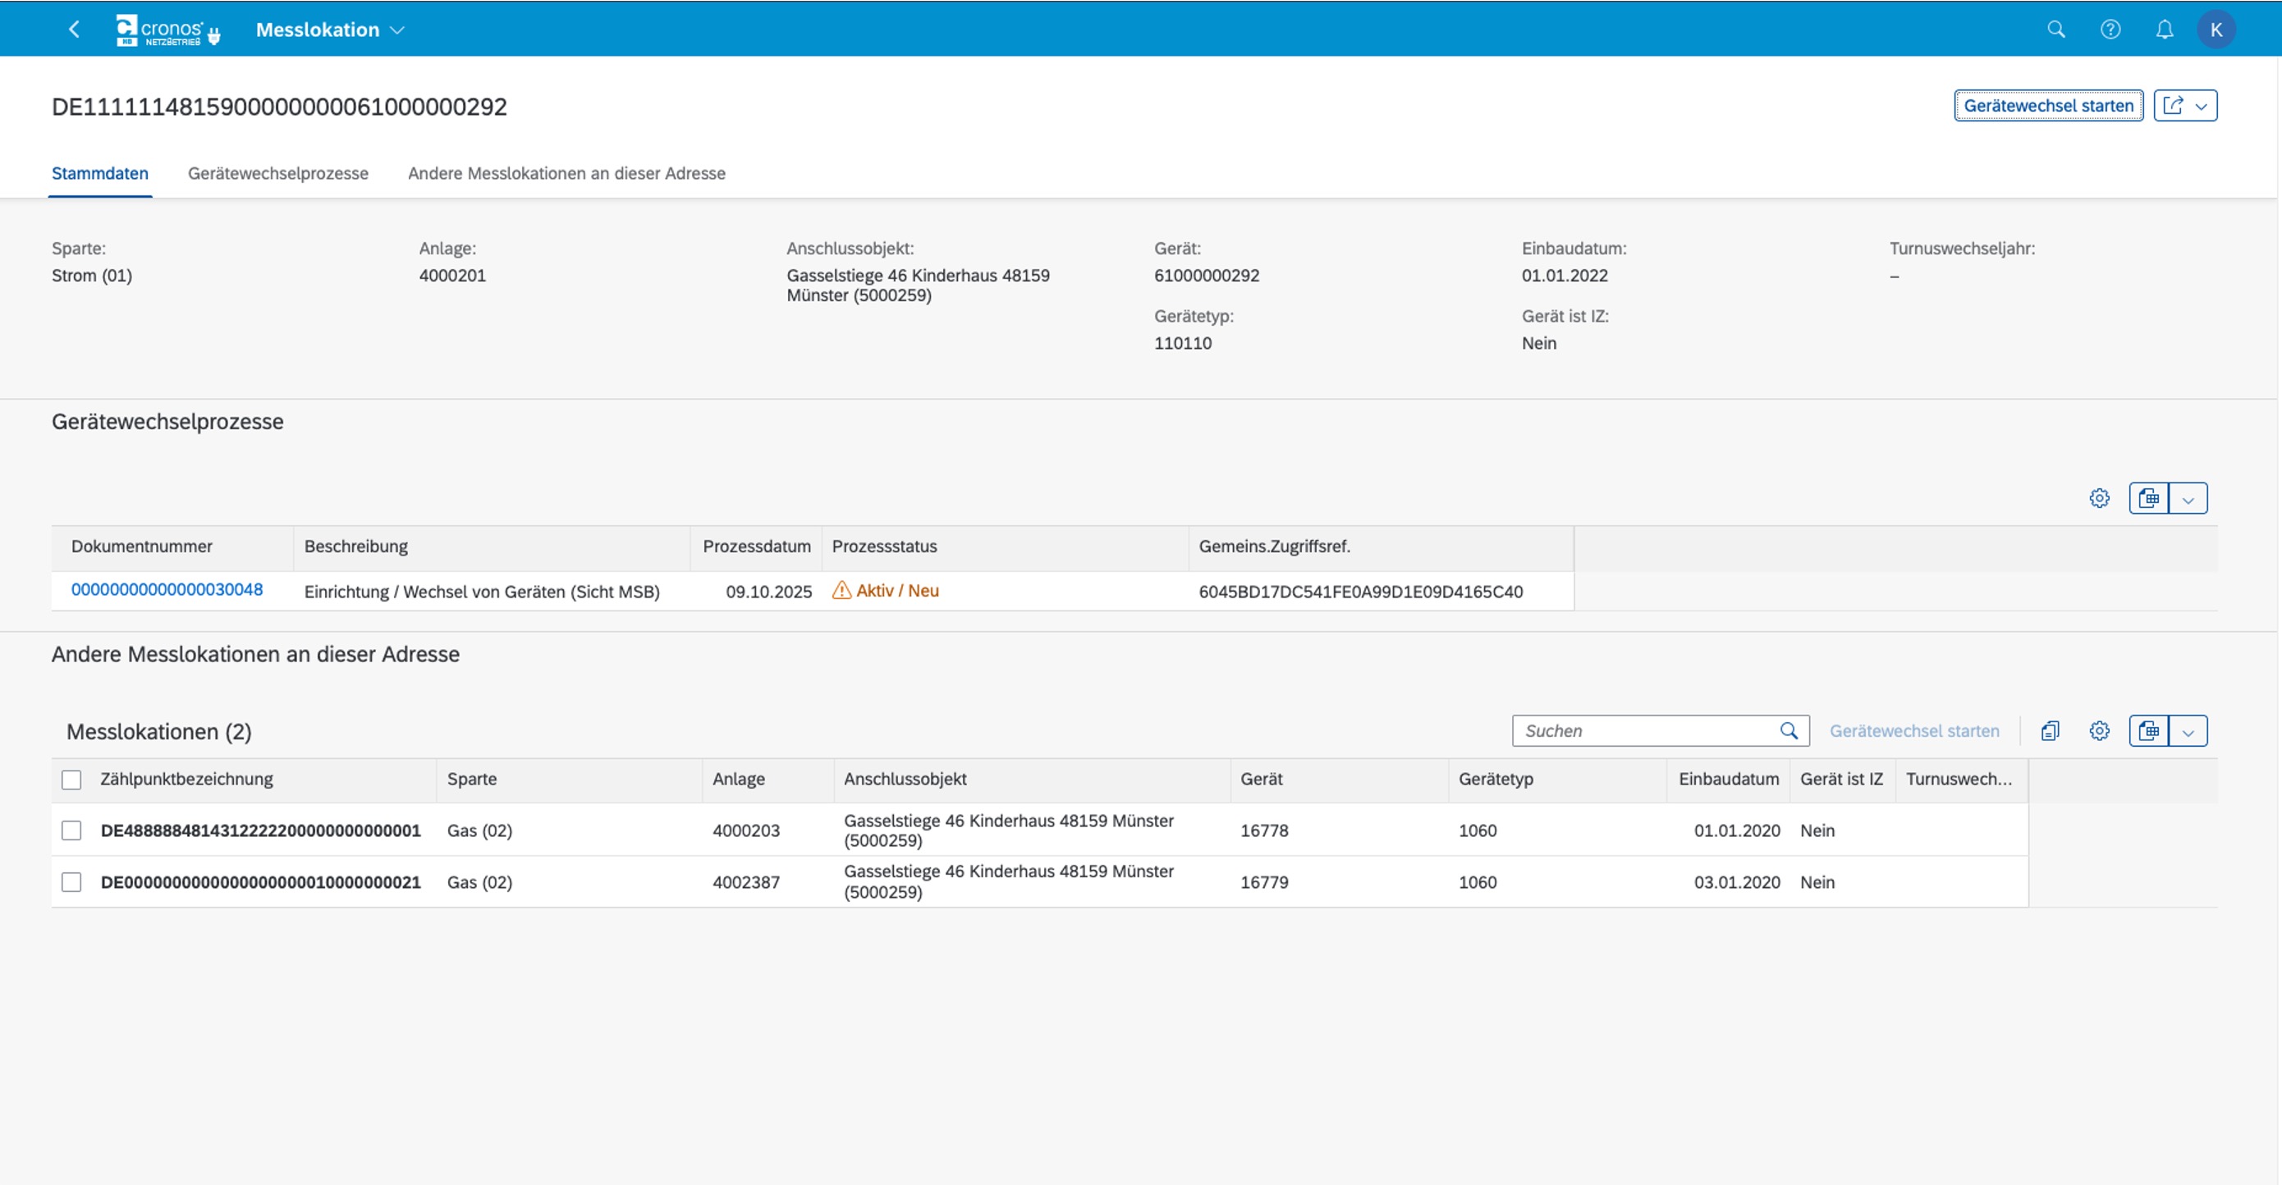Open Messlokationen table settings gear

click(x=2099, y=730)
